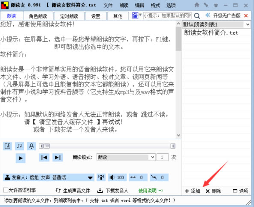Select 朗读女软件简介.txt in the list
The height and width of the screenshot is (207, 254).
[x=216, y=33]
